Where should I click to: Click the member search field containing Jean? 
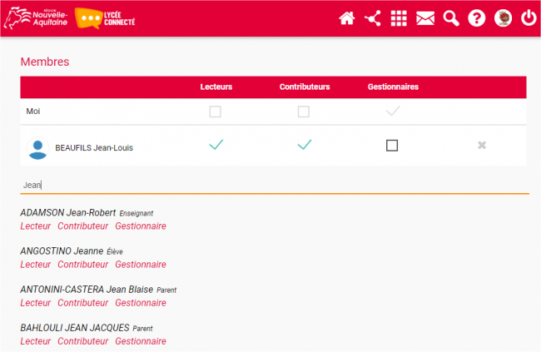[x=275, y=185]
